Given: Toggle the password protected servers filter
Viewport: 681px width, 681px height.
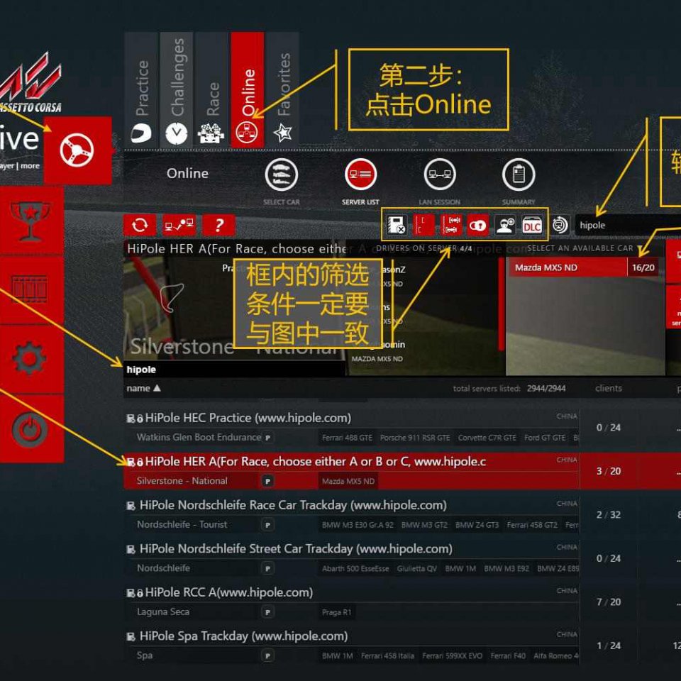Looking at the screenshot, I should coord(477,225).
